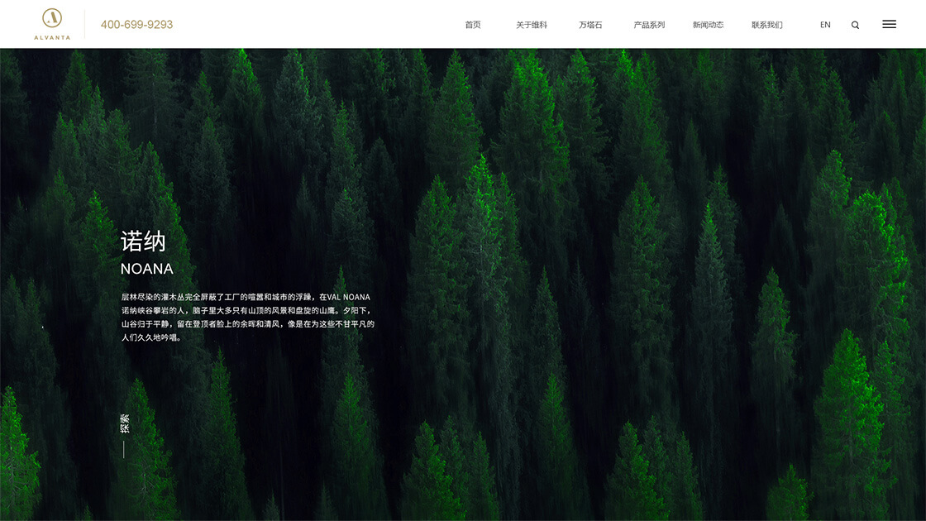The width and height of the screenshot is (926, 521).
Task: Select 万塔石 in the navigation bar
Action: (x=590, y=25)
